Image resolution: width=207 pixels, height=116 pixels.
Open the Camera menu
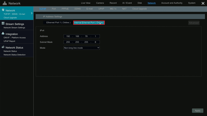(x=100, y=3)
